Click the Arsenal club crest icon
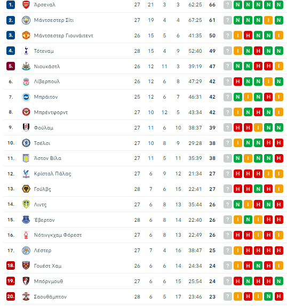 click(x=26, y=5)
